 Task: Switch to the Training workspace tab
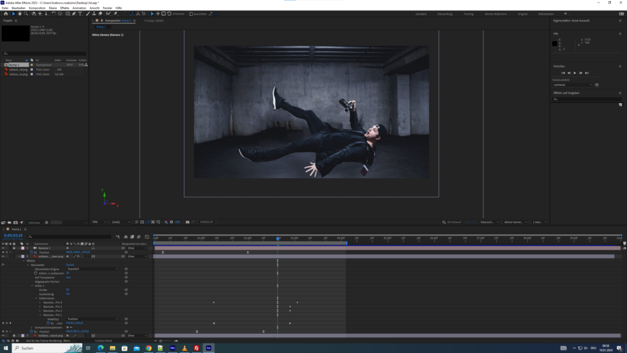point(468,13)
